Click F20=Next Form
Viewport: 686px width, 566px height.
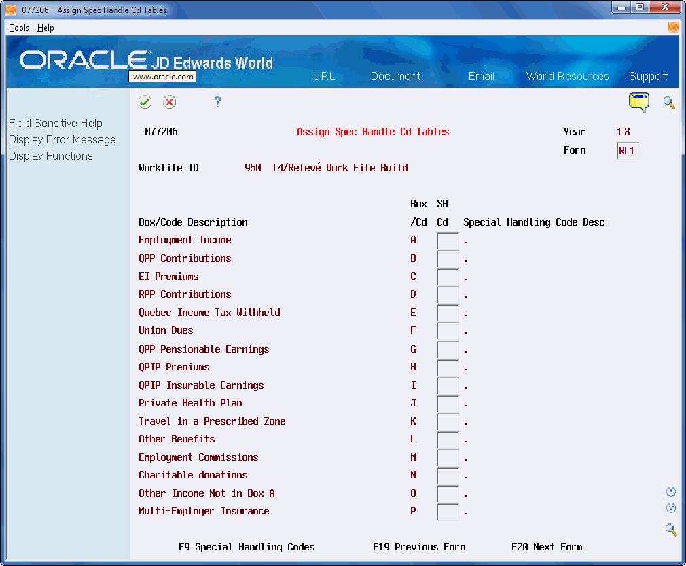click(547, 547)
